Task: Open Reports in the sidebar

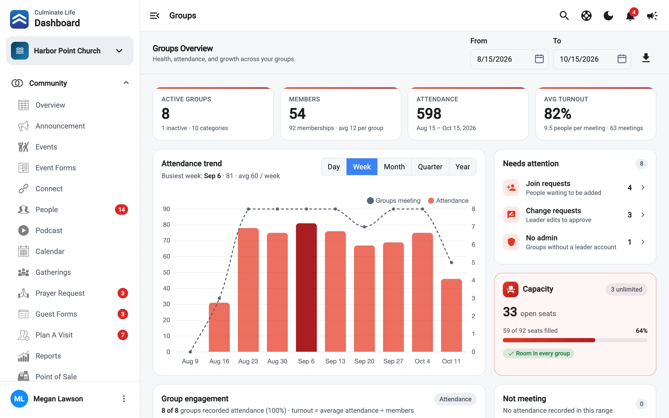Action: (x=70, y=356)
